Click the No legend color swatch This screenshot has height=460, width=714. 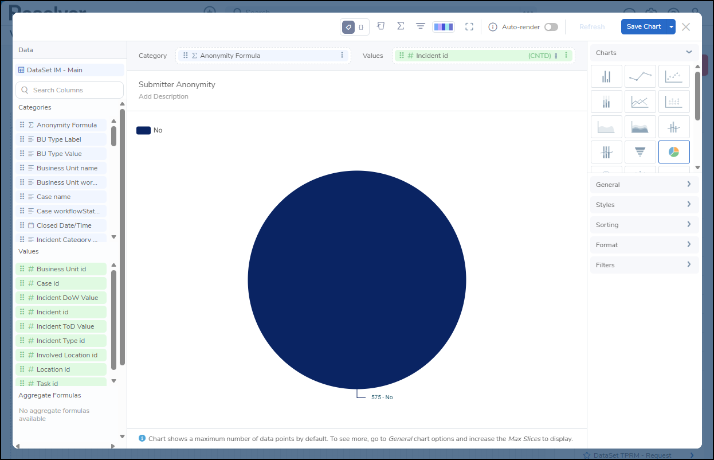click(143, 130)
